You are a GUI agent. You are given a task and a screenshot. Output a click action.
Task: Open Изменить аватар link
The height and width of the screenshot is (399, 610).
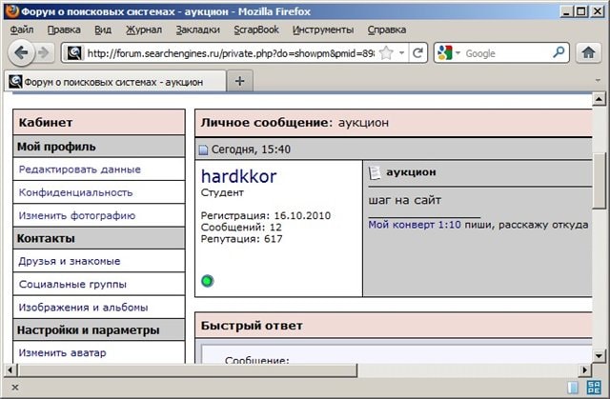pos(62,352)
